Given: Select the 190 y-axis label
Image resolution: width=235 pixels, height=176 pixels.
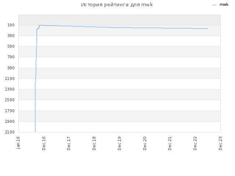Looking at the screenshot, I should (x=11, y=25).
